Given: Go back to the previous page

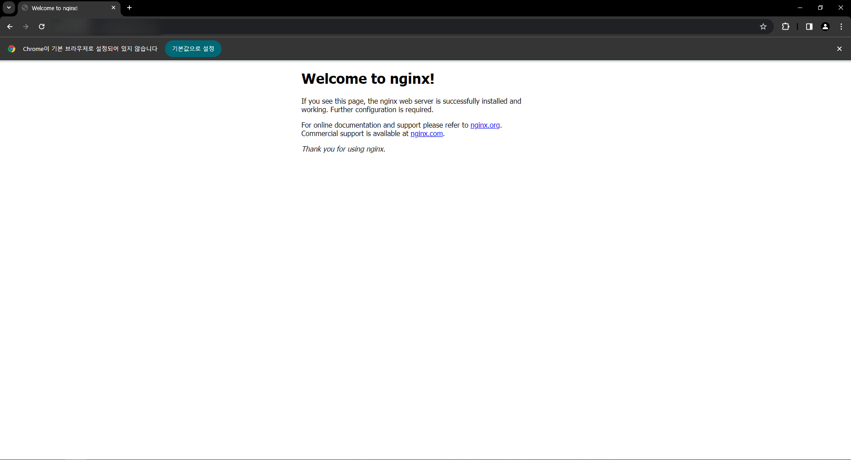Looking at the screenshot, I should [x=10, y=27].
